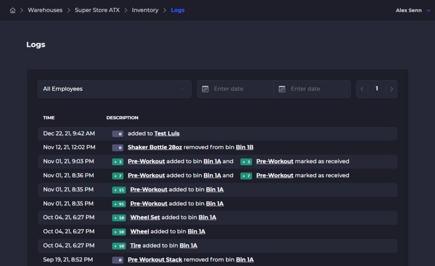The image size is (435, 266).
Task: Open the Bin 1B link
Action: (x=244, y=147)
